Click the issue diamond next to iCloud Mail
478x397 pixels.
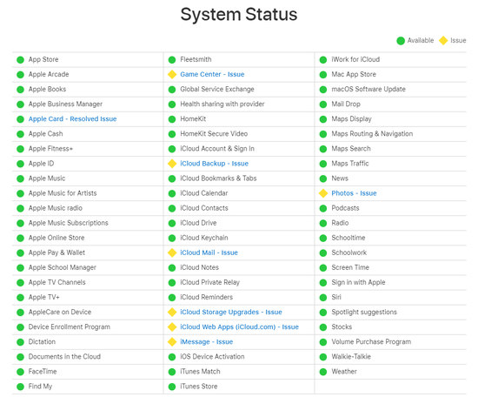(172, 252)
